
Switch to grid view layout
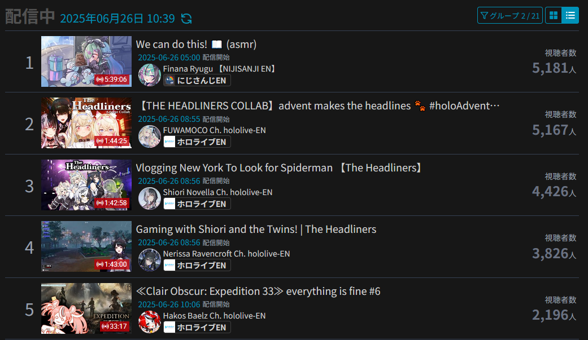[x=553, y=15]
